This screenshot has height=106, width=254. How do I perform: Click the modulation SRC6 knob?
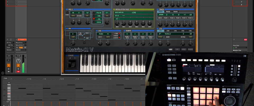150,23
